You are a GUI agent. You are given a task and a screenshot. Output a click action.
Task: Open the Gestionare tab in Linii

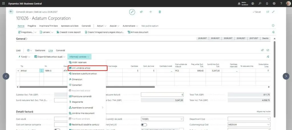(x=40, y=50)
